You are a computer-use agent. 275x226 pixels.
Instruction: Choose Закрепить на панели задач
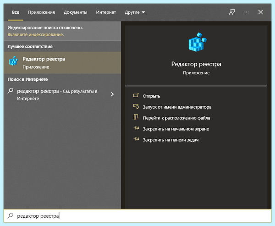coord(170,140)
